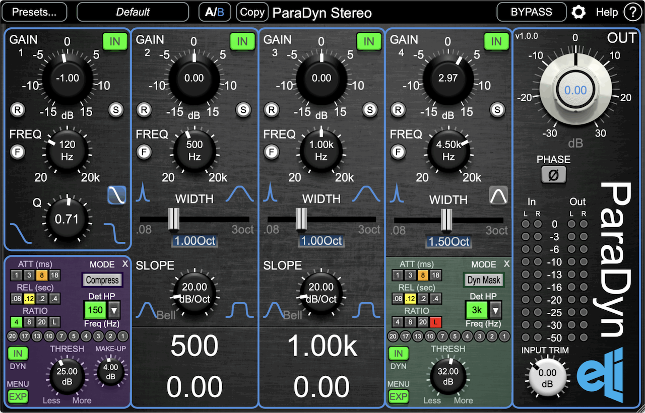Click the Det HP 3k button in band 4
Screen dimensions: 645x413
tap(477, 310)
